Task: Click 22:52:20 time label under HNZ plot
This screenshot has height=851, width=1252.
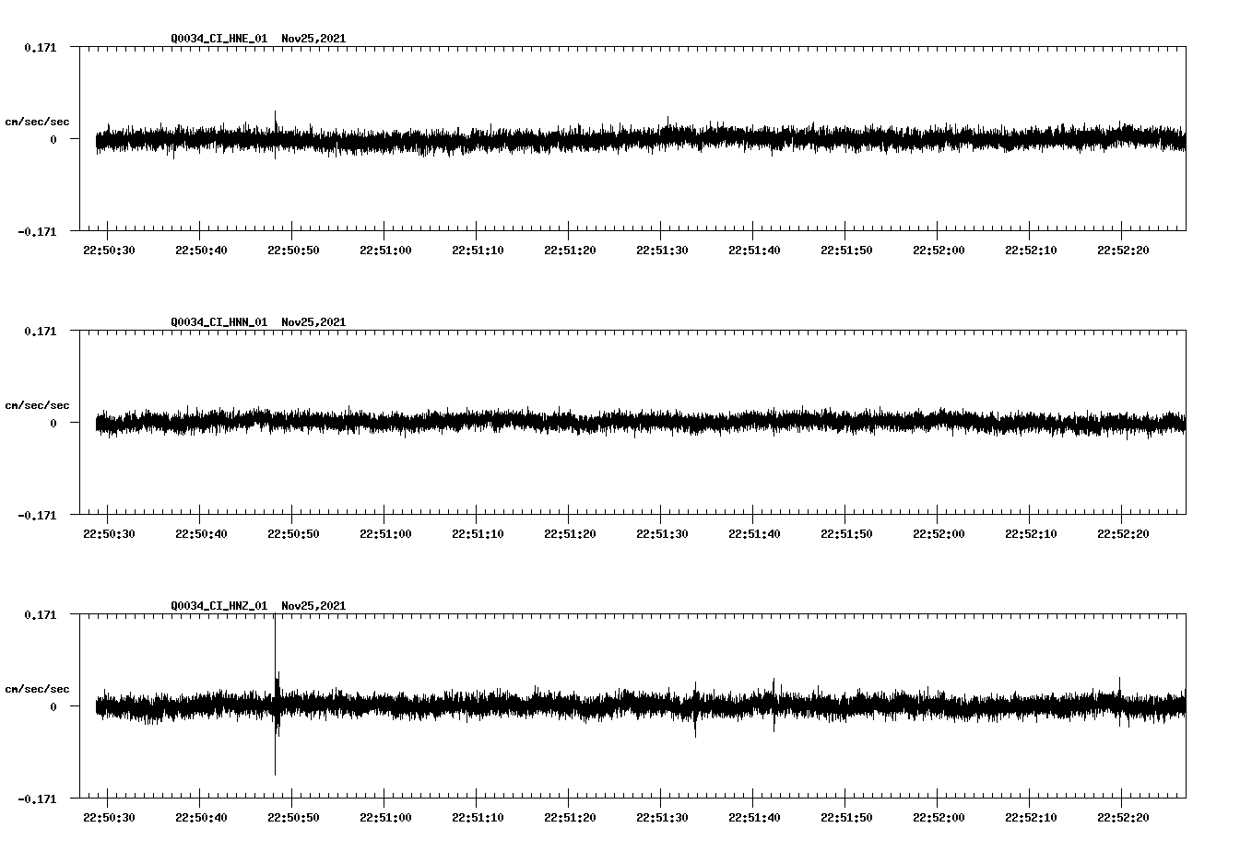Action: [1123, 817]
